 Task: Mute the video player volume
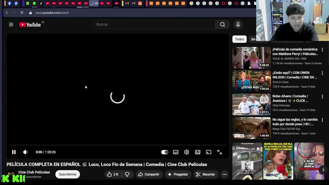point(25,152)
